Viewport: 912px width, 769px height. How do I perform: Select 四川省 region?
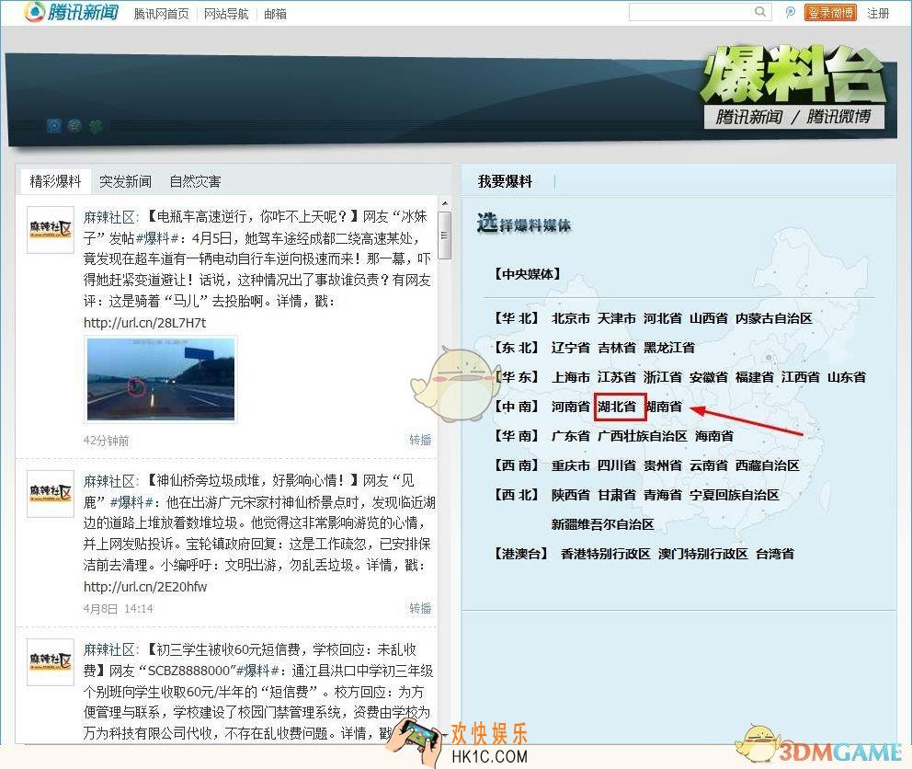coord(617,465)
